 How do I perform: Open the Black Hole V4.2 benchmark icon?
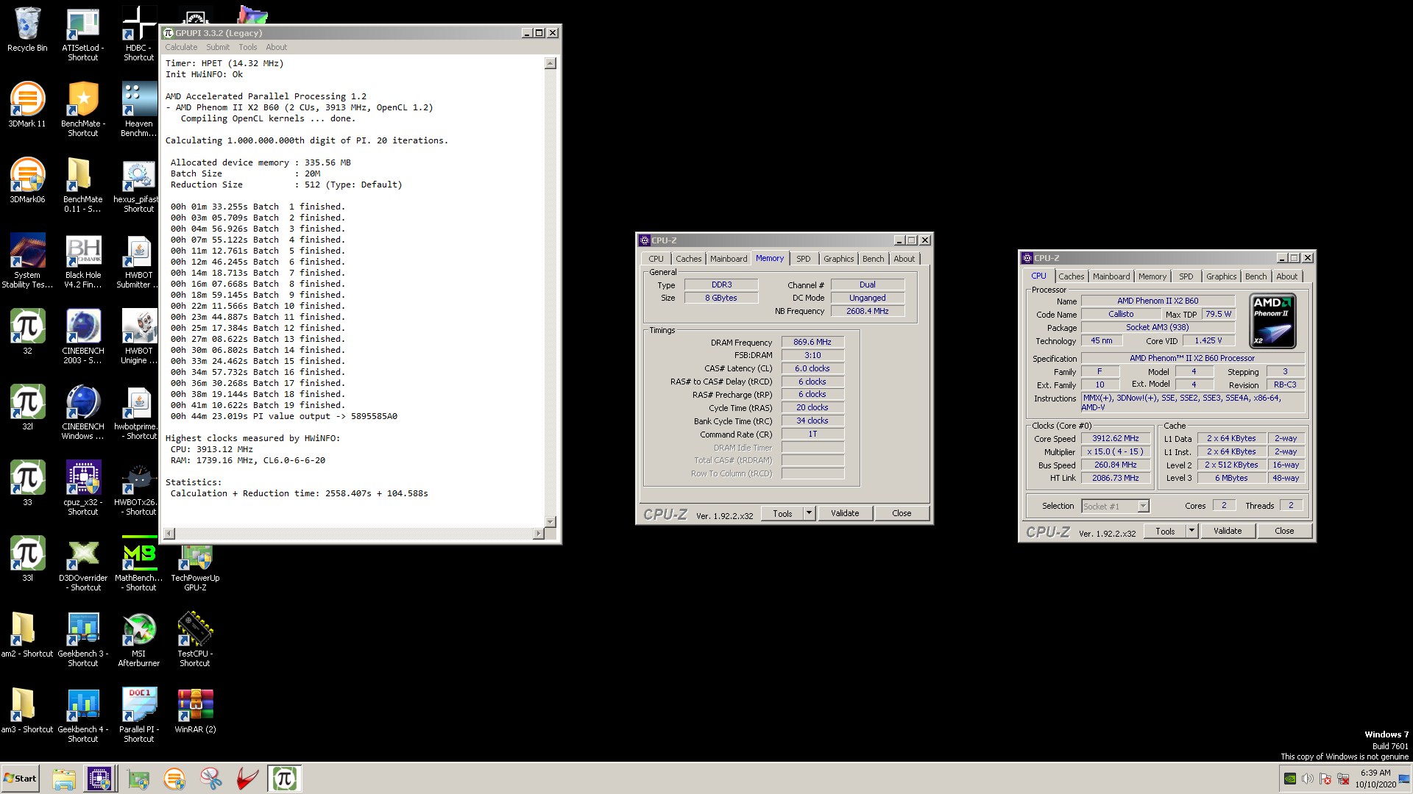point(82,261)
